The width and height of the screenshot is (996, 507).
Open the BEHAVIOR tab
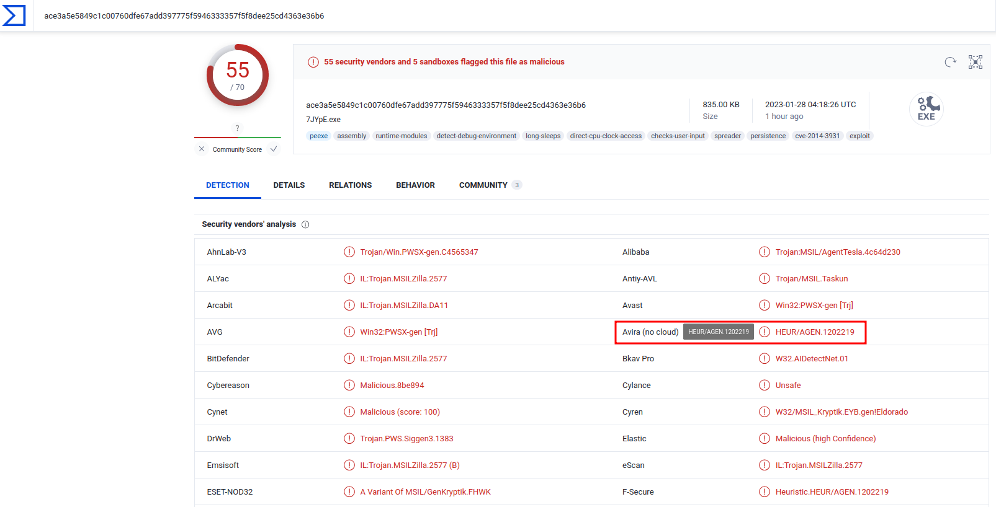(416, 185)
